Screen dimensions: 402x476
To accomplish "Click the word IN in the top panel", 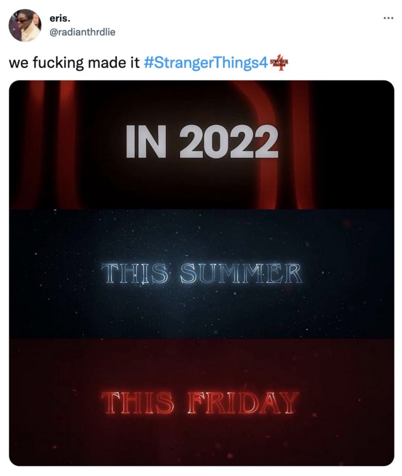I will 146,142.
